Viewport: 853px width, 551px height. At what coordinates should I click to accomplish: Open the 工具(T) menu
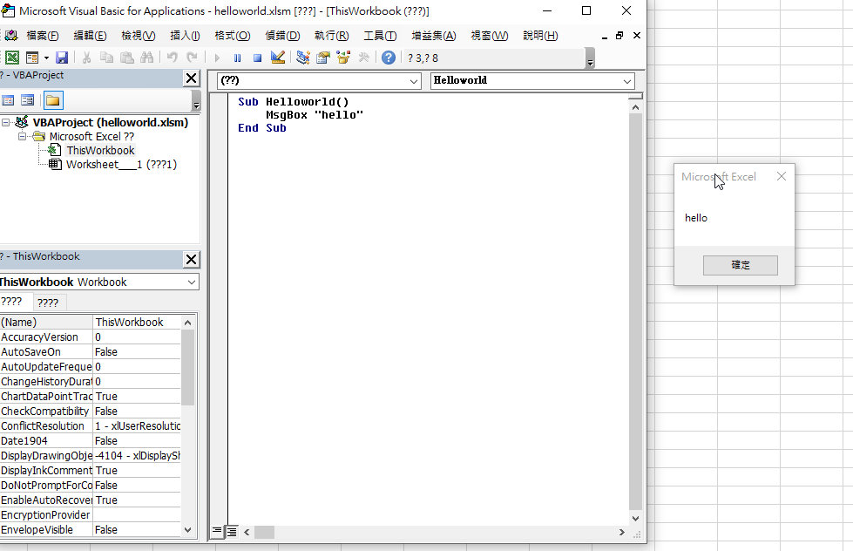380,36
